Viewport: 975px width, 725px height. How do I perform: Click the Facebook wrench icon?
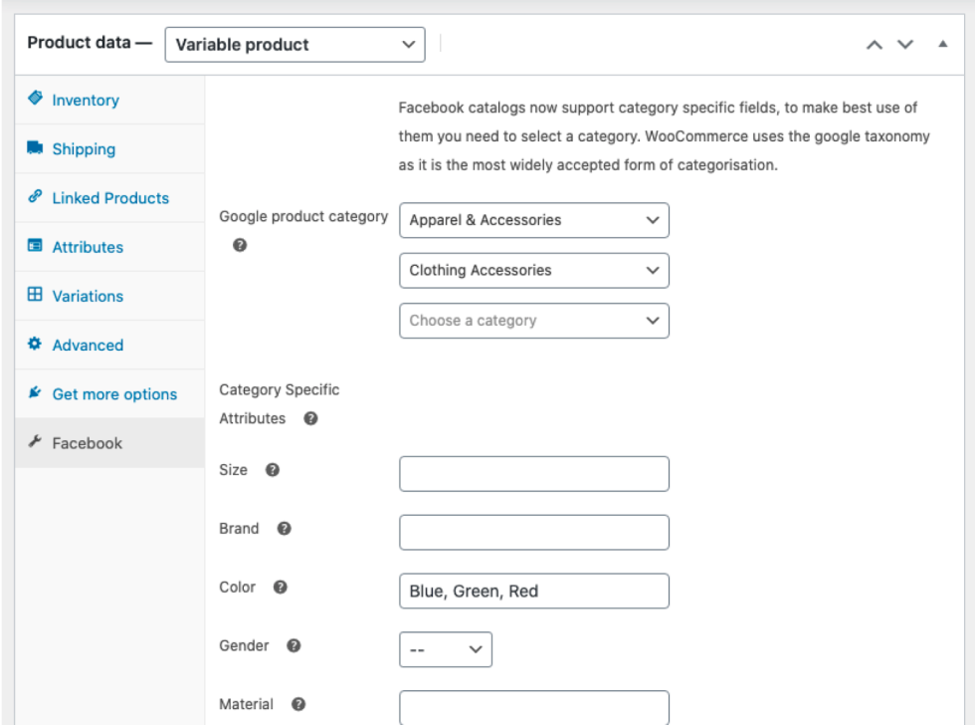tap(36, 442)
